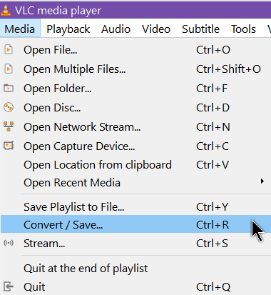Open the Playback menu

click(x=68, y=29)
